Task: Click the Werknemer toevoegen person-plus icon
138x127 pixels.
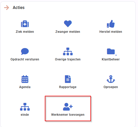Action: pos(68,107)
